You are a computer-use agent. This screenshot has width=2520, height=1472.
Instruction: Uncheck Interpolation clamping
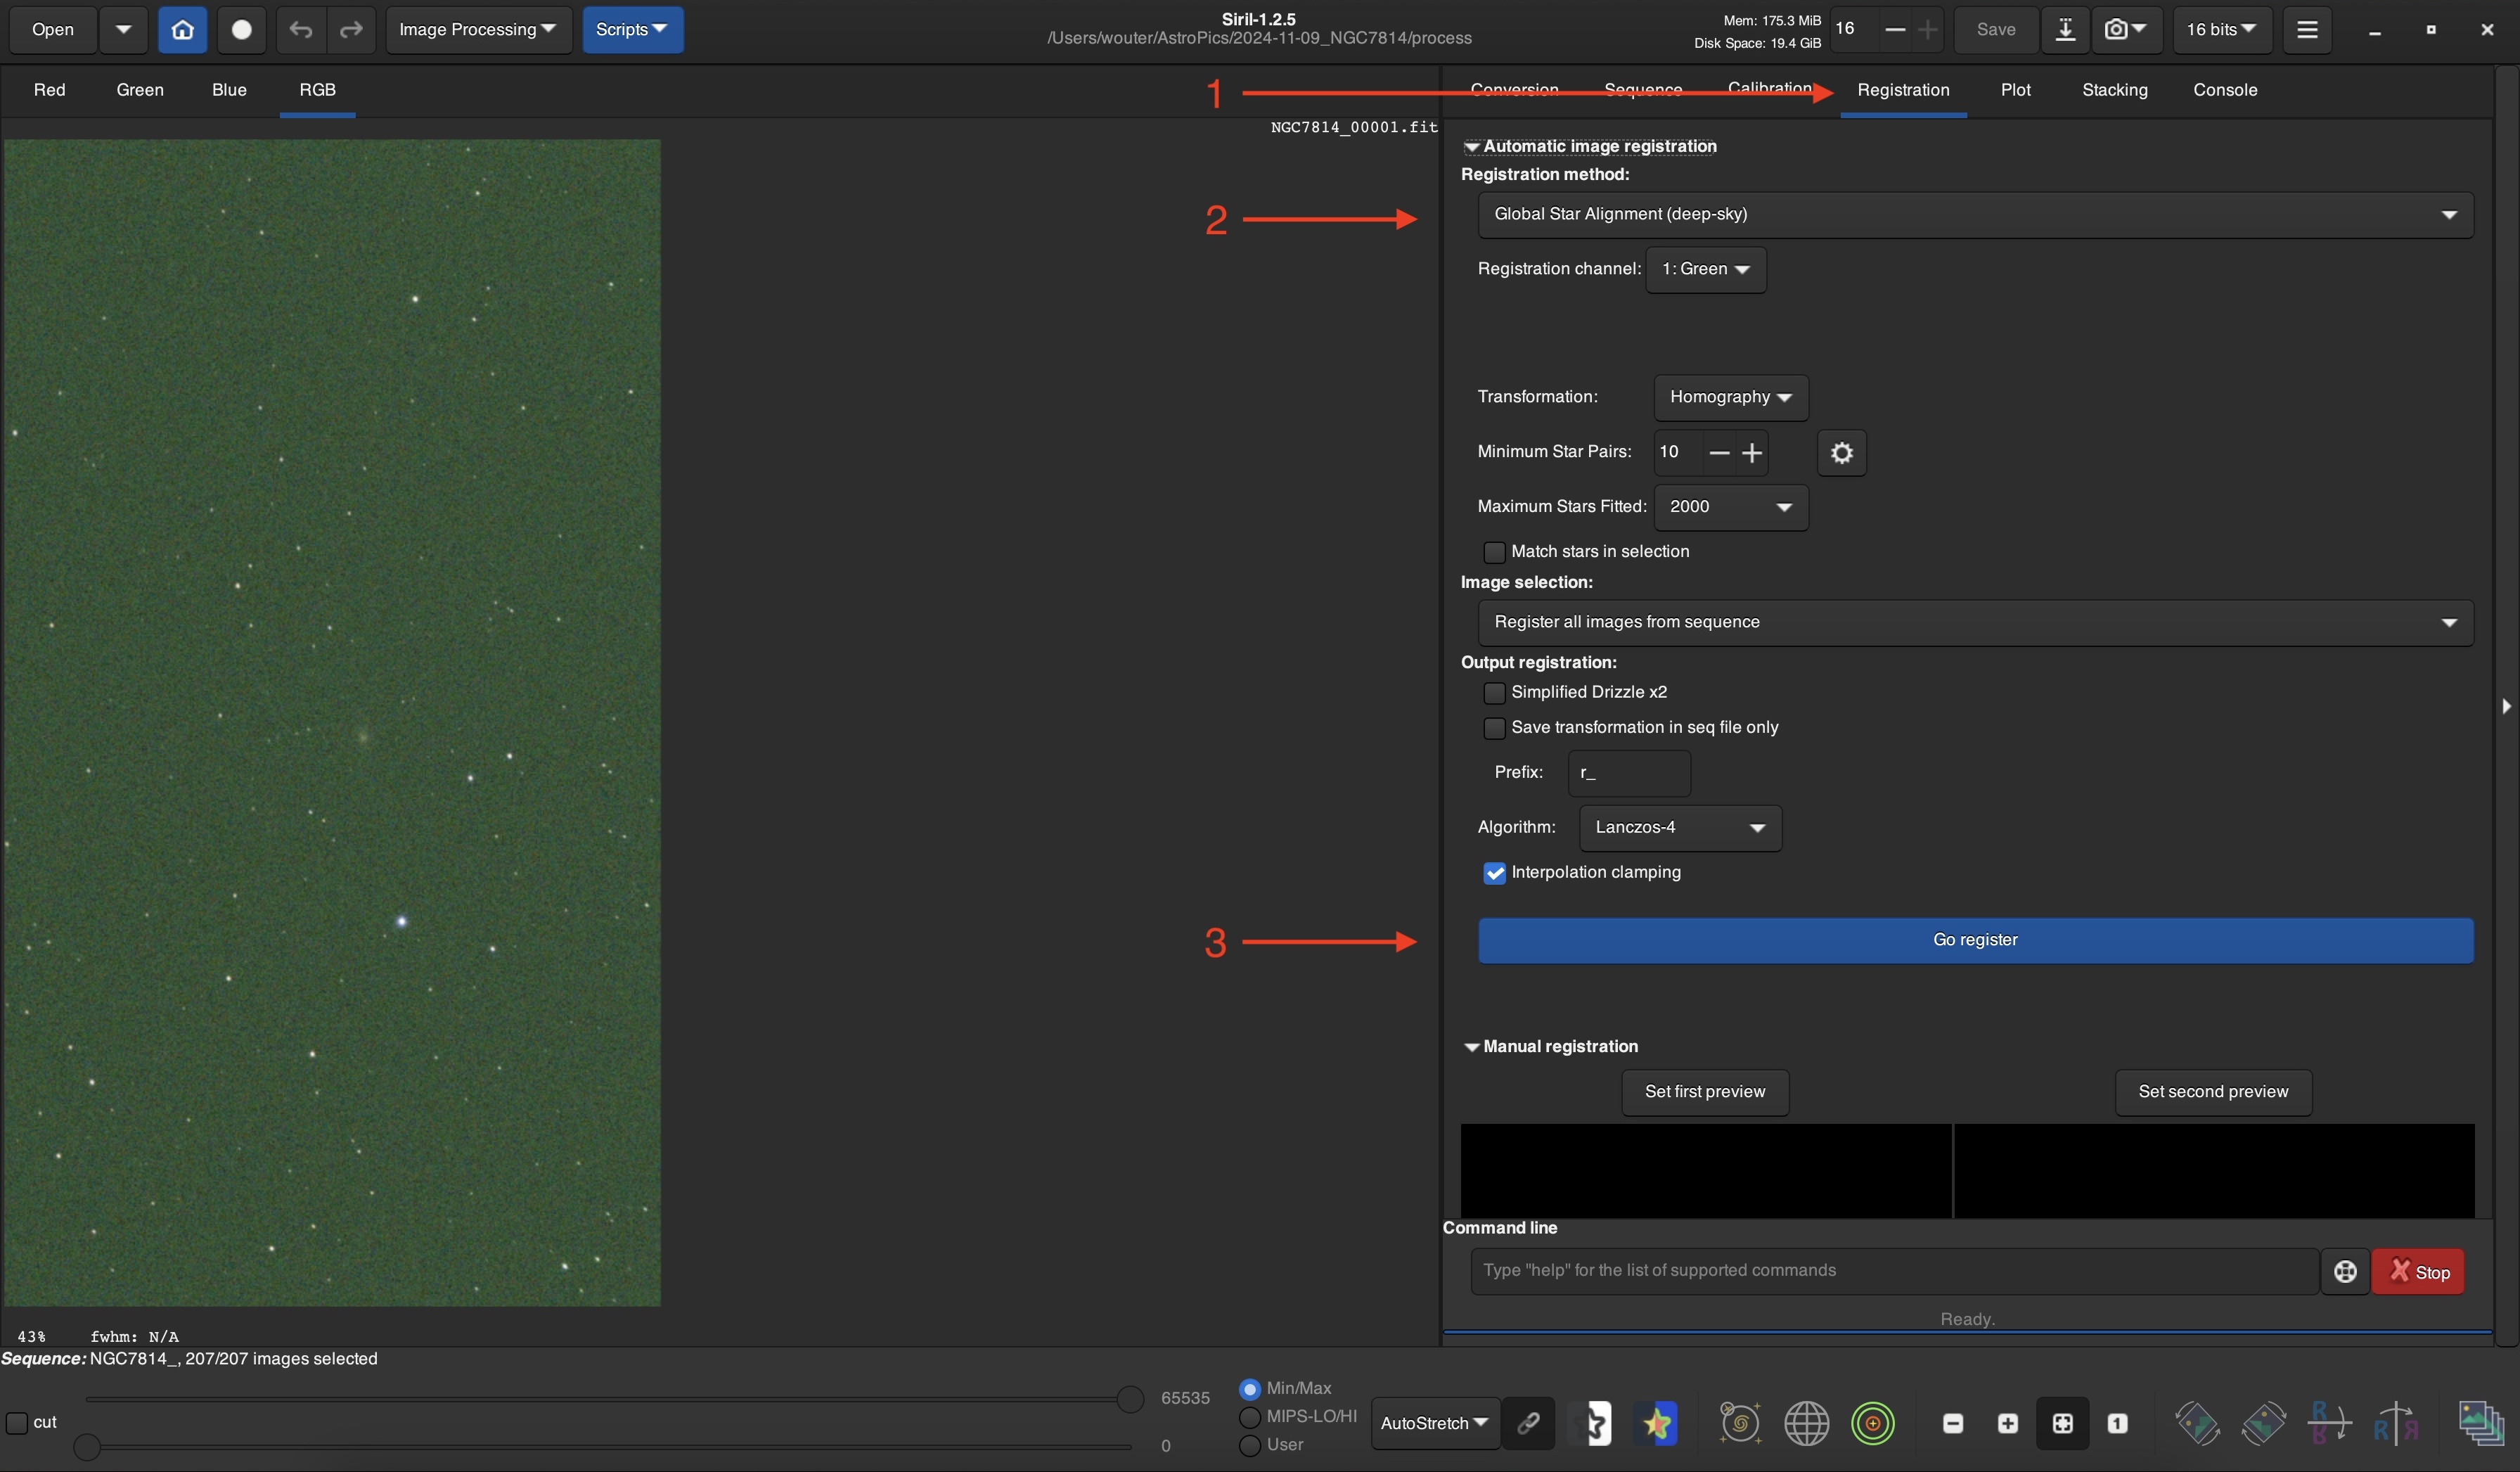point(1494,873)
